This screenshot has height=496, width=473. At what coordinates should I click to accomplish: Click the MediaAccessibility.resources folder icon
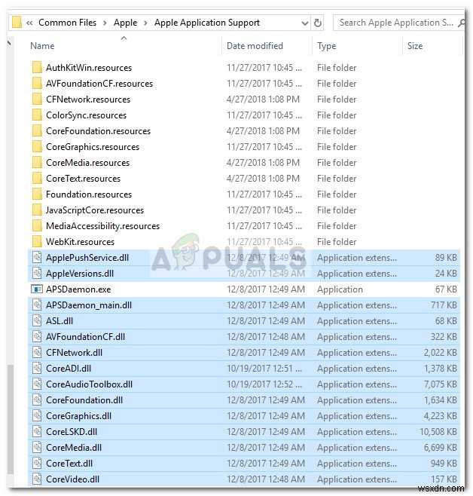point(37,225)
